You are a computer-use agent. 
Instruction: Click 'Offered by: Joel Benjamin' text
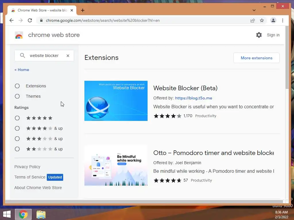(x=177, y=163)
